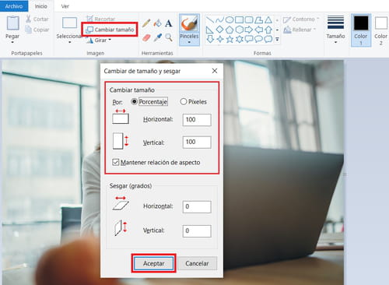Select the Color picker eyedropper tool
Image resolution: width=389 pixels, height=285 pixels.
coord(157,38)
